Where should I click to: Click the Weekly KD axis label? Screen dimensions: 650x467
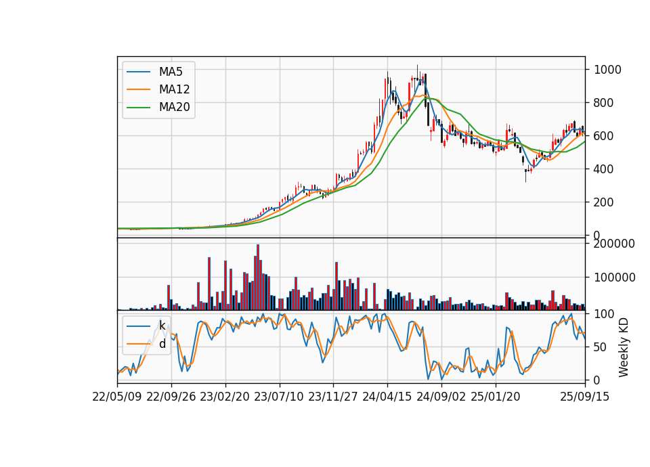coord(624,348)
